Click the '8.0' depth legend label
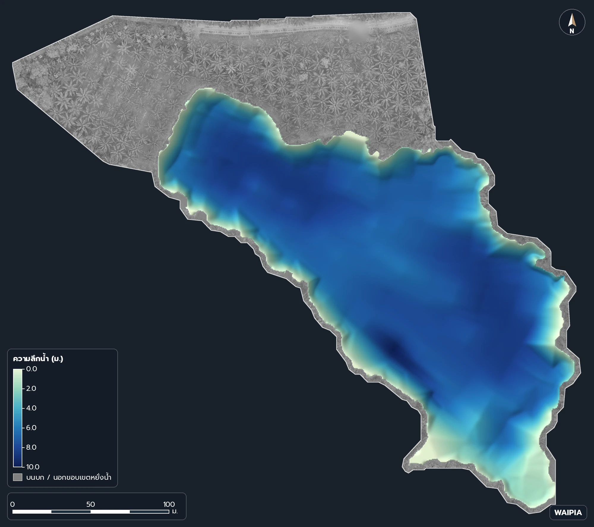 [x=31, y=447]
